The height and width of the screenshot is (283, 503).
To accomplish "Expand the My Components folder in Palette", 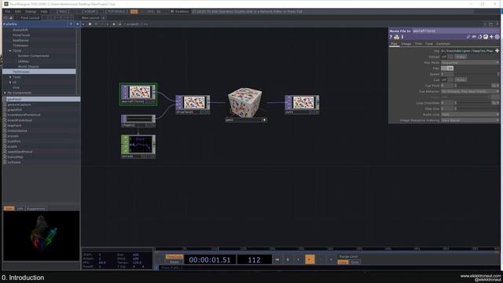I will tap(5, 93).
